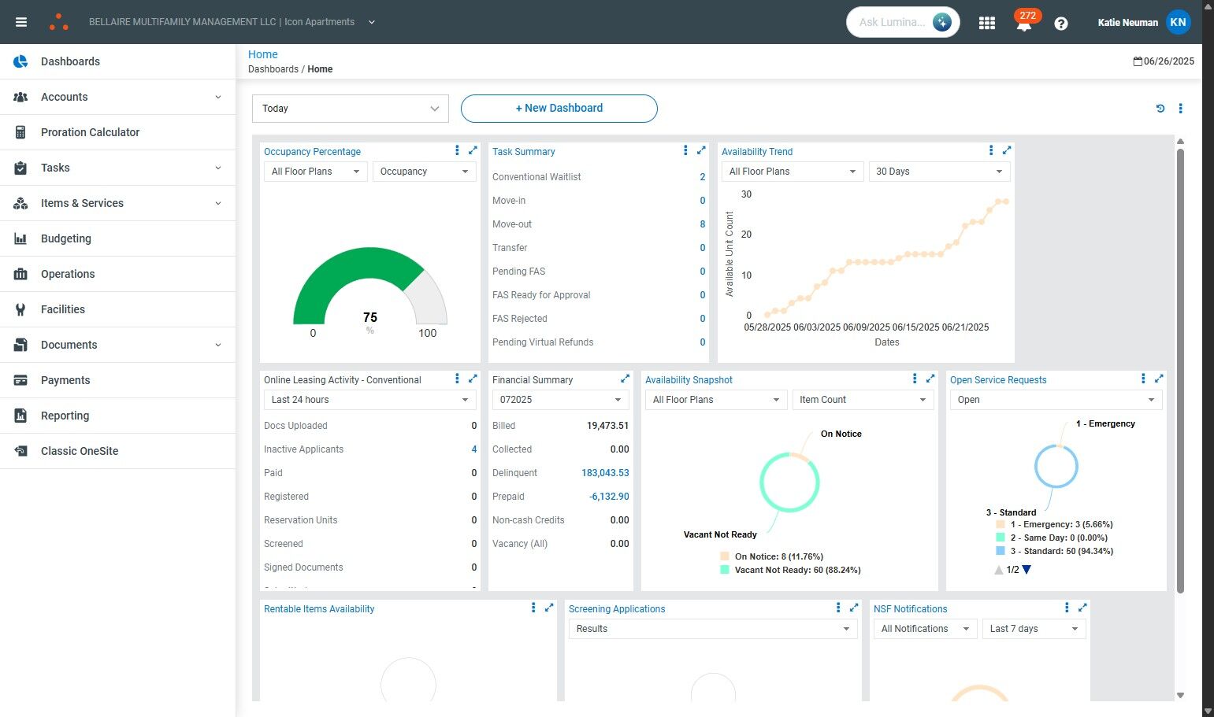Open the notifications bell with 272 alerts

tap(1023, 23)
